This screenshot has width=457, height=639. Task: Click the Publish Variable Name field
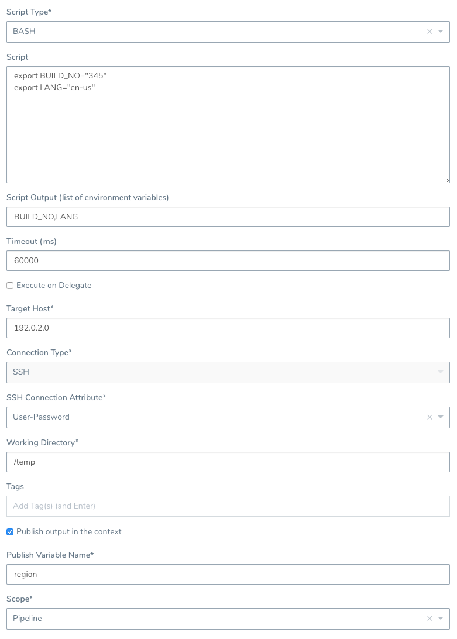[228, 575]
